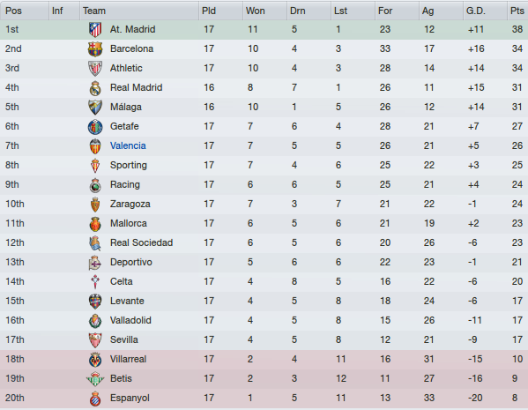Open the Valencia team link
Image resolution: width=528 pixels, height=410 pixels.
click(x=128, y=145)
